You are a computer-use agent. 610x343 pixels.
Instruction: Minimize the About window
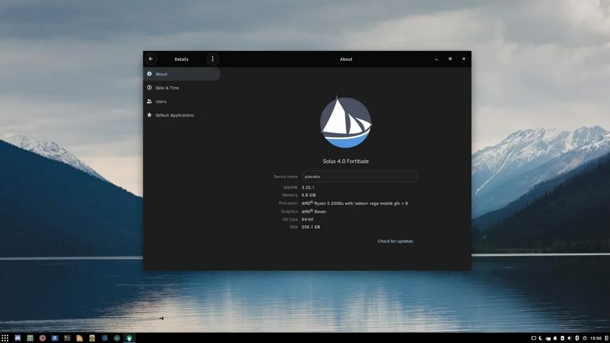point(436,59)
